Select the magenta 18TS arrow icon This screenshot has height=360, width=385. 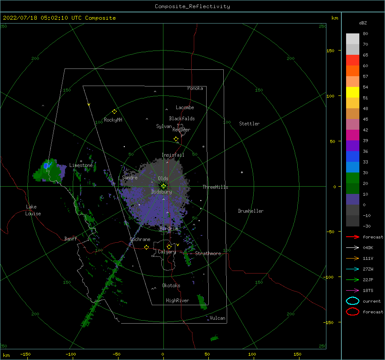click(x=352, y=291)
